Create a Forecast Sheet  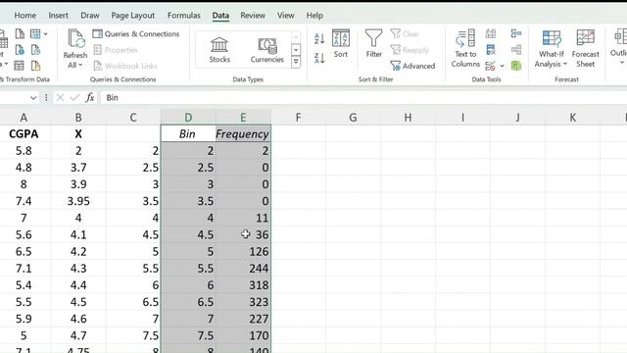click(586, 49)
